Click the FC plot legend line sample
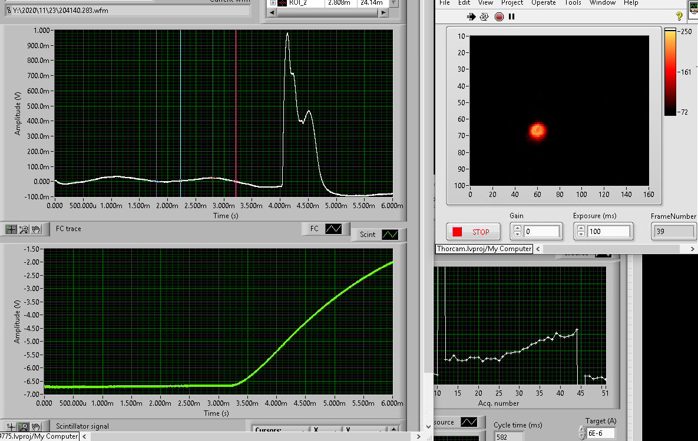The height and width of the screenshot is (441, 698). pyautogui.click(x=334, y=229)
